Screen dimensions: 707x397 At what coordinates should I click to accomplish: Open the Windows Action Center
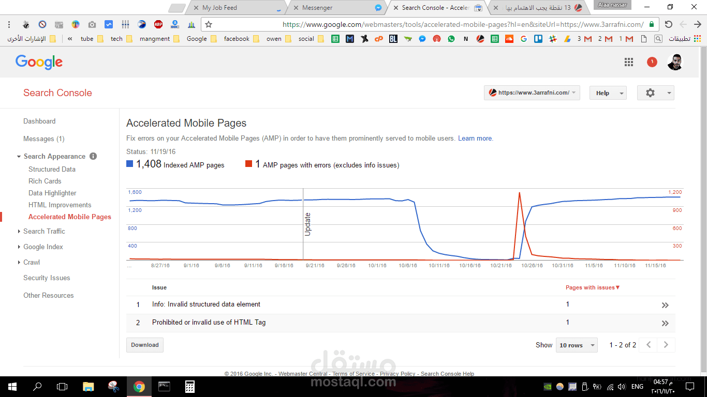(689, 387)
